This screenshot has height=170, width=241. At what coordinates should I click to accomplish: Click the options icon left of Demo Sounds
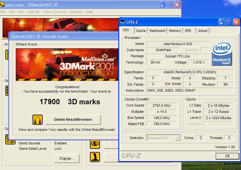(10, 139)
